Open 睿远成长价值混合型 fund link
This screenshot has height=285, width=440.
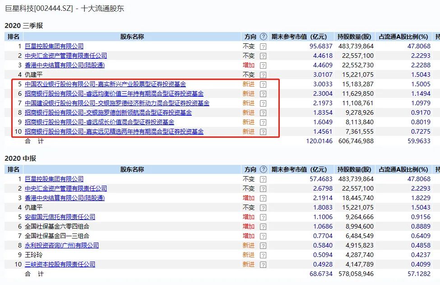click(x=99, y=122)
